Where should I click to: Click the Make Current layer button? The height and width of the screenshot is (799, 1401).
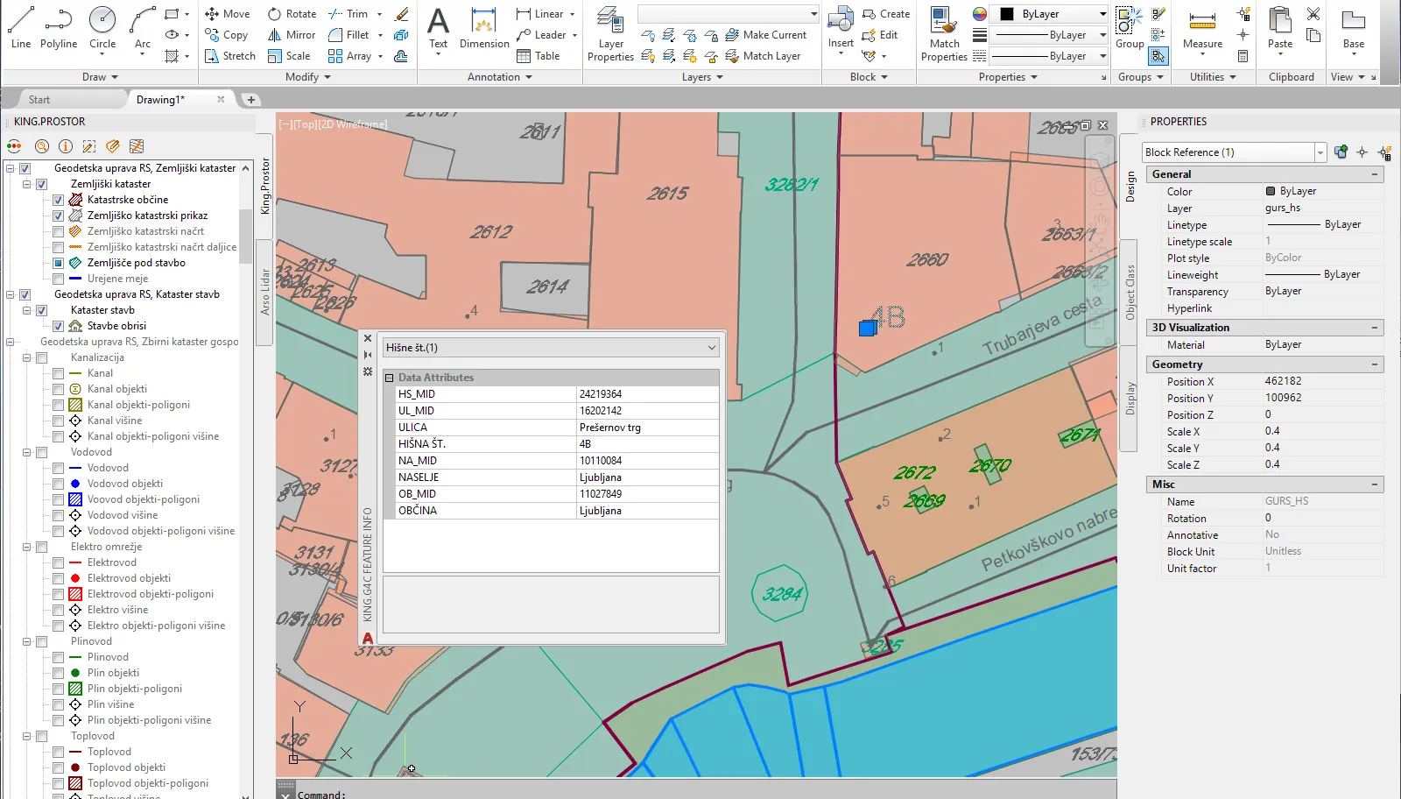click(765, 35)
